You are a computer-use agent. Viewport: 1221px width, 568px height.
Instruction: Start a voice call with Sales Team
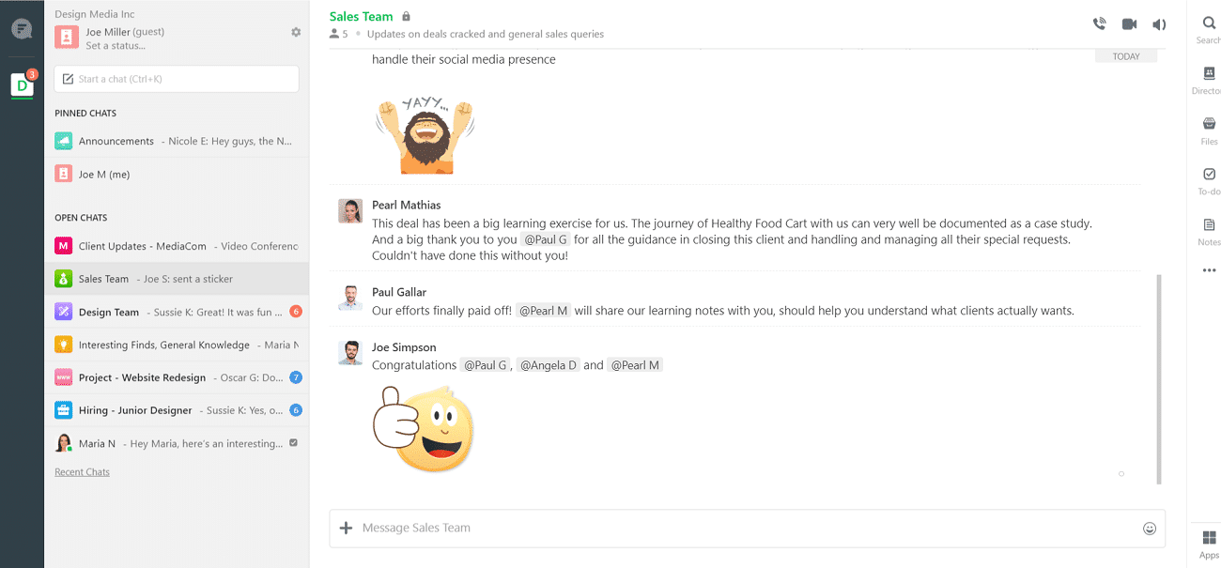1099,23
